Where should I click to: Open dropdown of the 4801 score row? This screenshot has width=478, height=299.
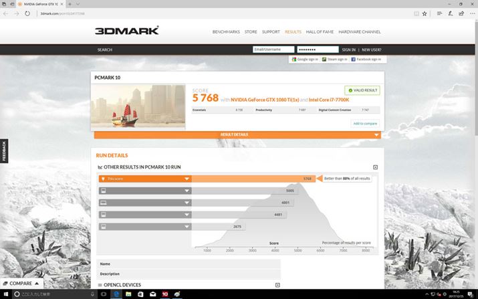[187, 203]
